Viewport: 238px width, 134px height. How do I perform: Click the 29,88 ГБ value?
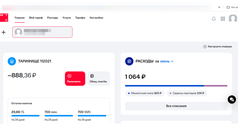[18, 112]
